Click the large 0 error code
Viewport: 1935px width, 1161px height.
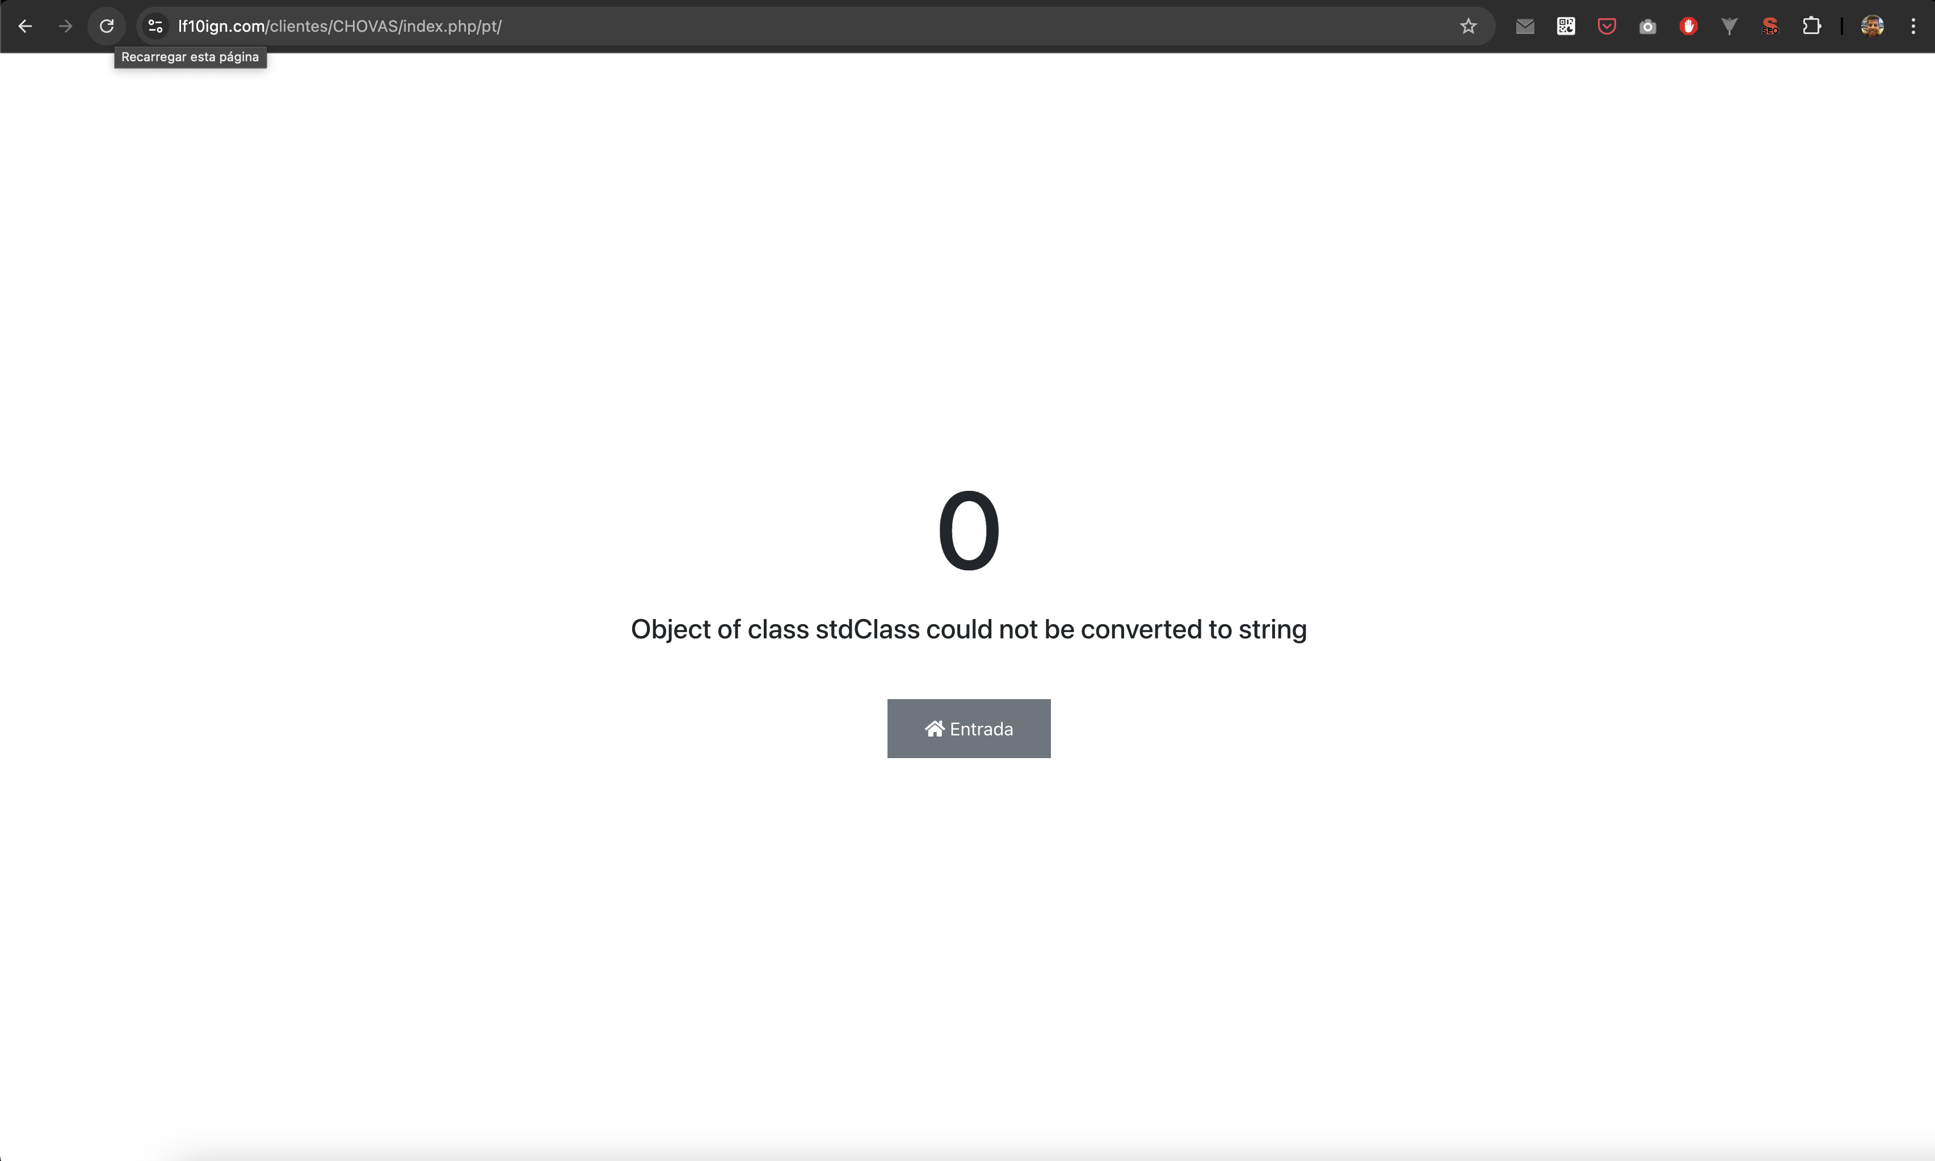968,531
